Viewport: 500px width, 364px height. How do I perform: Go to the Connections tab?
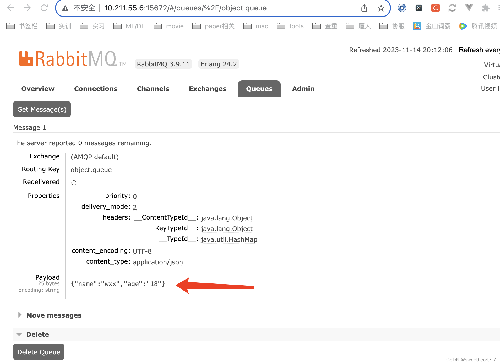96,89
